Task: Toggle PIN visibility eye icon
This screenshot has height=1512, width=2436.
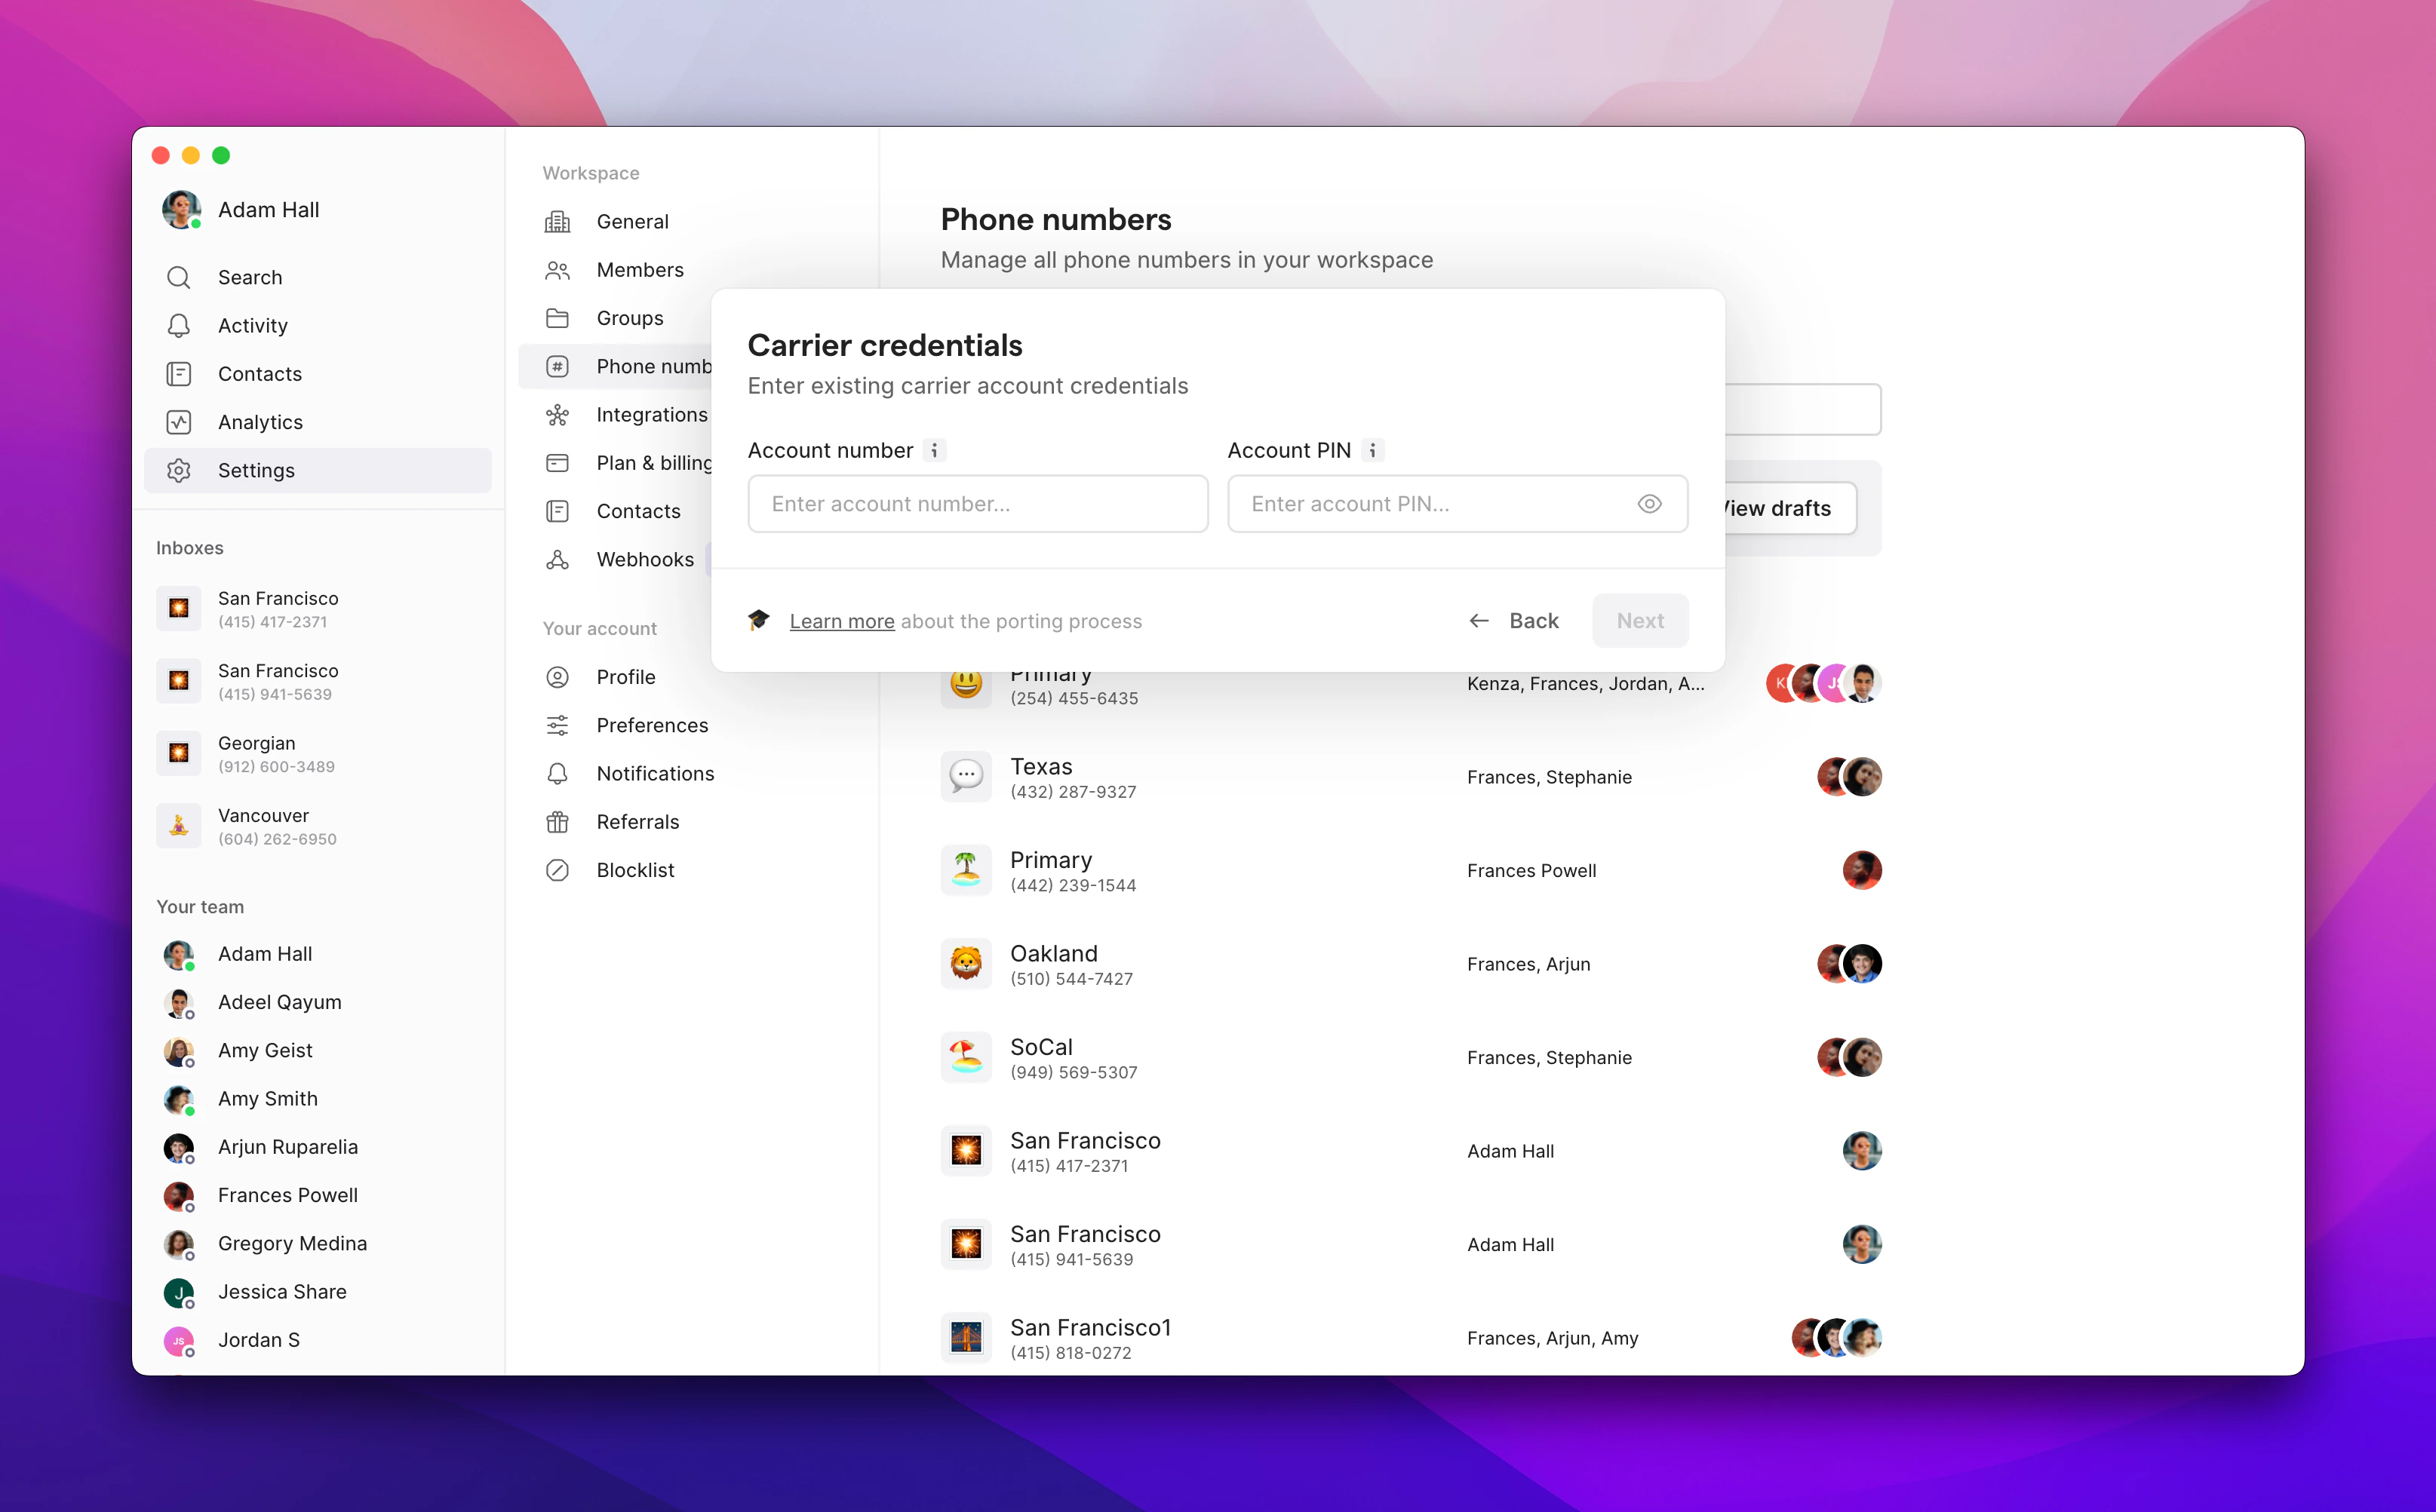Action: (x=1648, y=504)
